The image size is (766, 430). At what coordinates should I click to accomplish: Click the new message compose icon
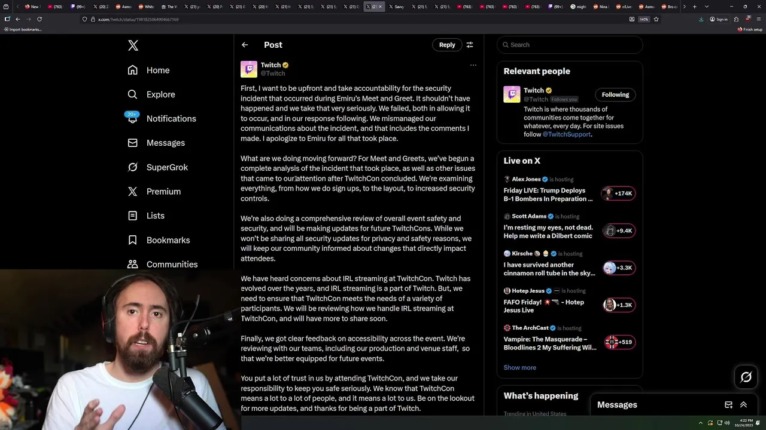click(x=728, y=405)
